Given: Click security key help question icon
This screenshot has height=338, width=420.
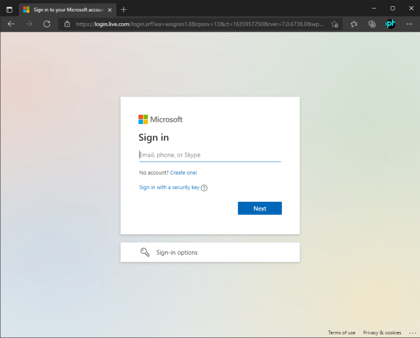Looking at the screenshot, I should pos(204,188).
